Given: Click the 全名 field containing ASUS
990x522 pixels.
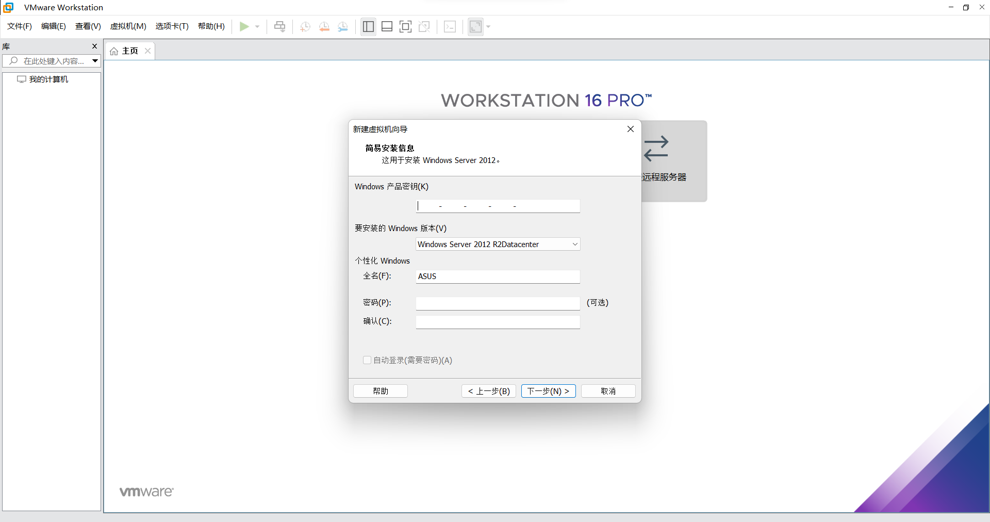Looking at the screenshot, I should [498, 276].
